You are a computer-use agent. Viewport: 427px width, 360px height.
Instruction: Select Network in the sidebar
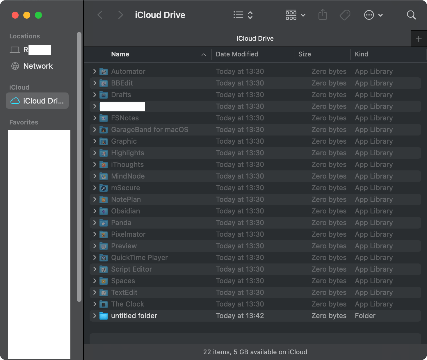tap(37, 66)
